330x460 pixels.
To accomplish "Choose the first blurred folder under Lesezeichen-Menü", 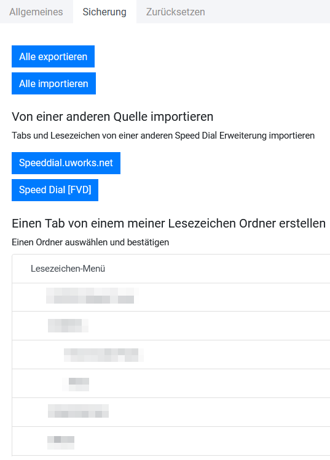I will pos(171,297).
